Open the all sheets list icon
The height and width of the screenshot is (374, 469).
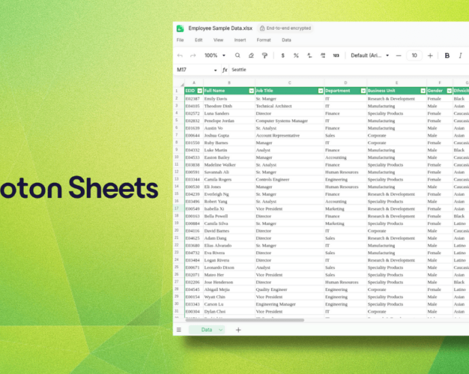pyautogui.click(x=179, y=330)
